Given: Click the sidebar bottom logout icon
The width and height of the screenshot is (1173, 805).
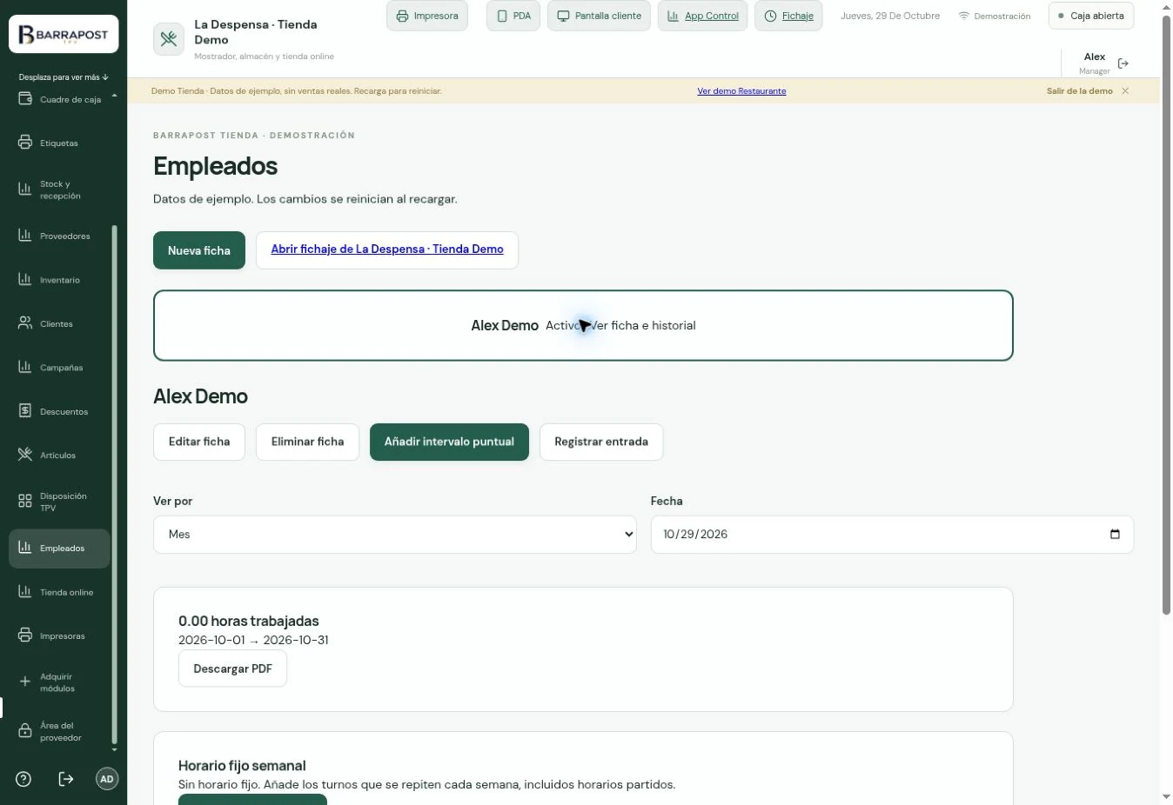Looking at the screenshot, I should 66,779.
